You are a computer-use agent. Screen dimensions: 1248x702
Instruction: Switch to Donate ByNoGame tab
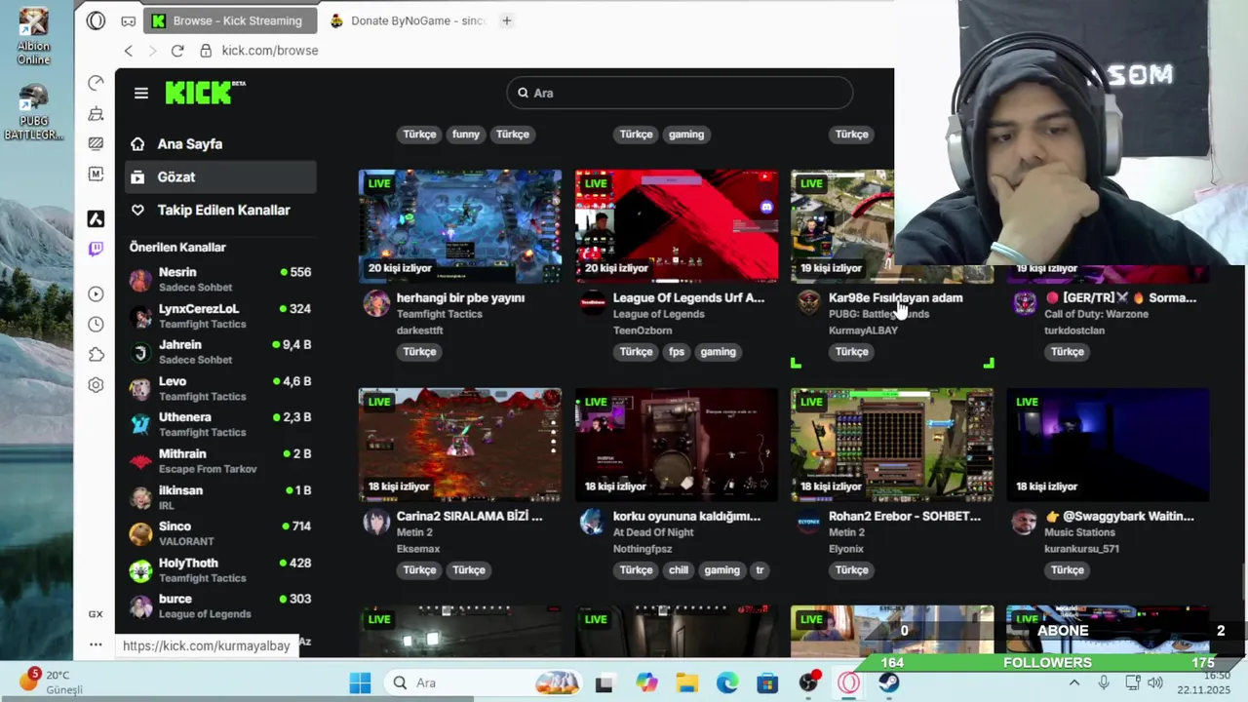click(x=408, y=20)
